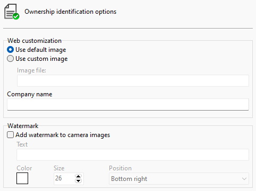Click the Position label above dropdown
This screenshot has height=191, width=256.
coord(120,168)
